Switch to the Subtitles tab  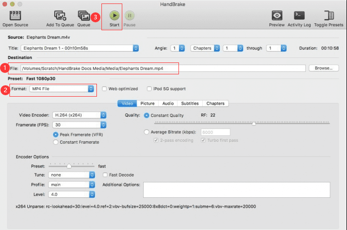click(x=190, y=104)
